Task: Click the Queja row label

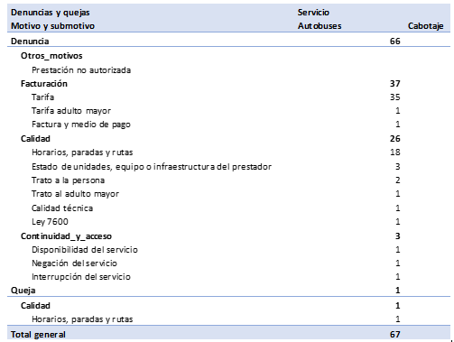Action: coord(23,291)
